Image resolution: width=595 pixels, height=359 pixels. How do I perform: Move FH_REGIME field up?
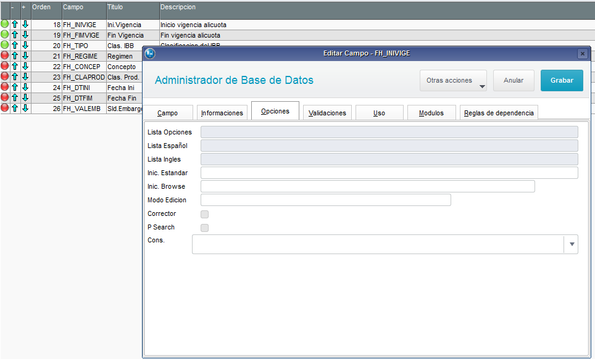pos(15,56)
